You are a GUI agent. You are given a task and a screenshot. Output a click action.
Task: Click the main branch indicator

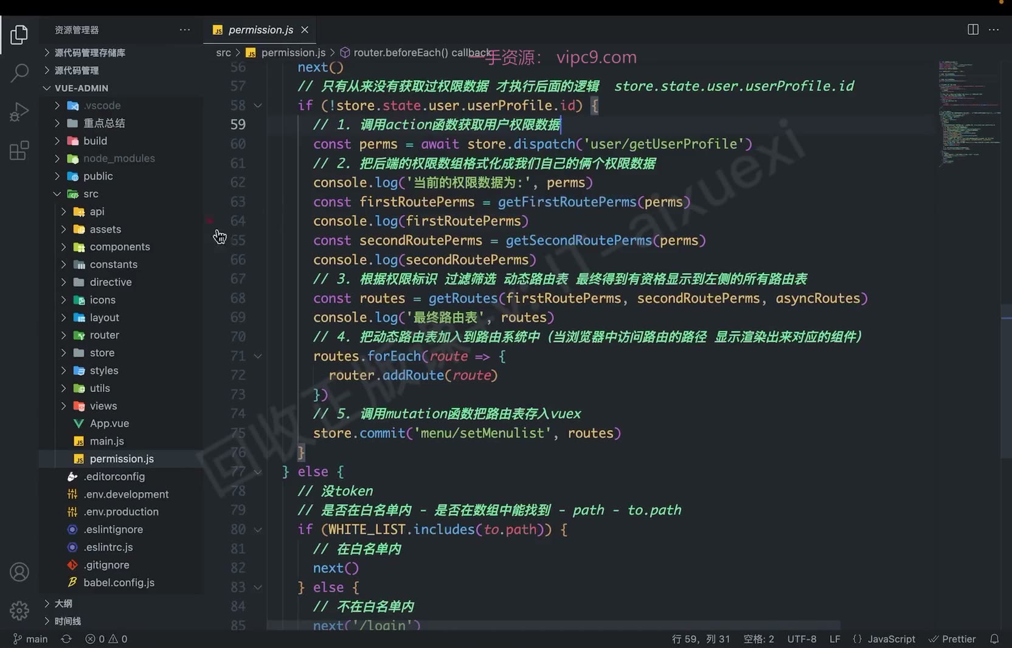pos(30,639)
